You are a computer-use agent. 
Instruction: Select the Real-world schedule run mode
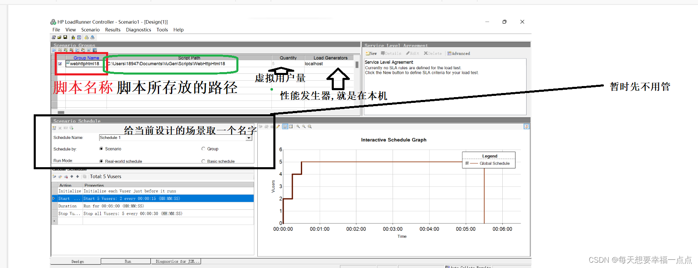(101, 161)
